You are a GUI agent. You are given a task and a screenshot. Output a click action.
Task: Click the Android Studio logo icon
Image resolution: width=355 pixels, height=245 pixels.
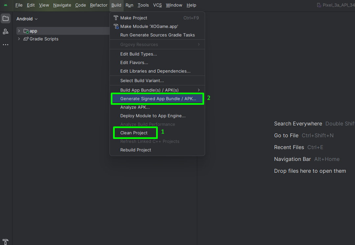(6, 5)
